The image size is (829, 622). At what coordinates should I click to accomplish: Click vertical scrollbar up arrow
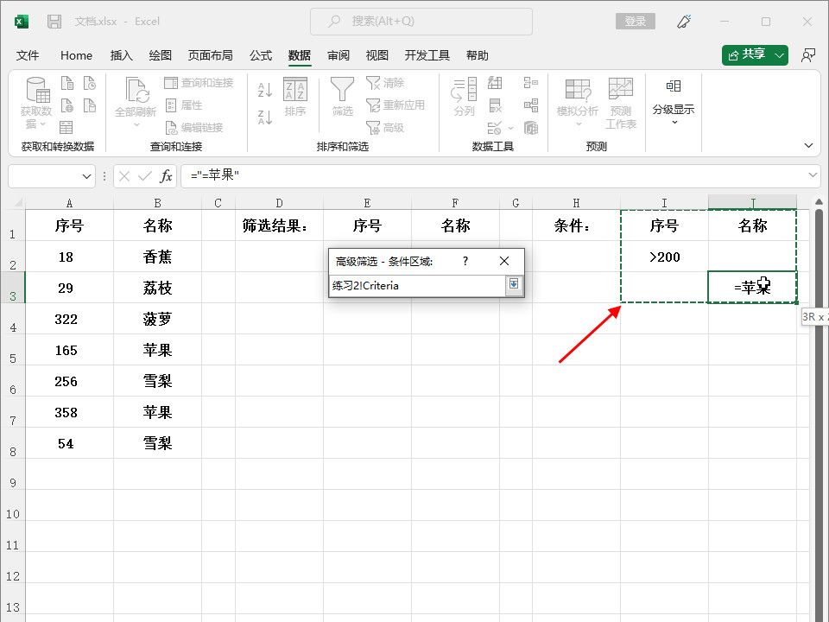pos(819,202)
